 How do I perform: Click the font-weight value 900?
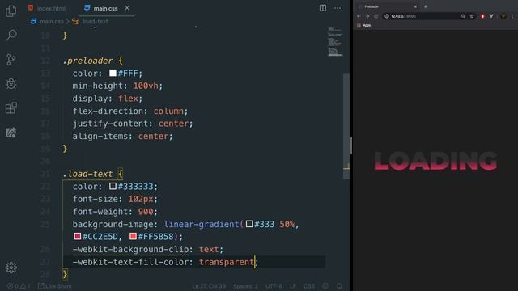coord(146,212)
